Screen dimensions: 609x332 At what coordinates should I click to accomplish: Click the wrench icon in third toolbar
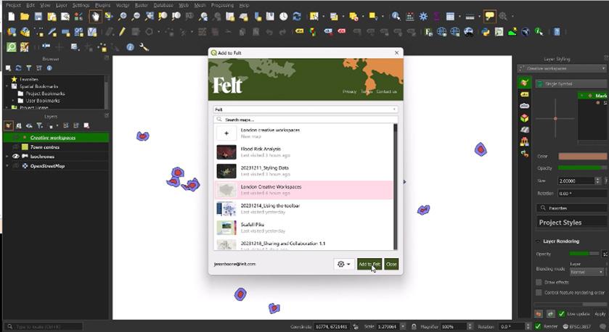(x=144, y=47)
